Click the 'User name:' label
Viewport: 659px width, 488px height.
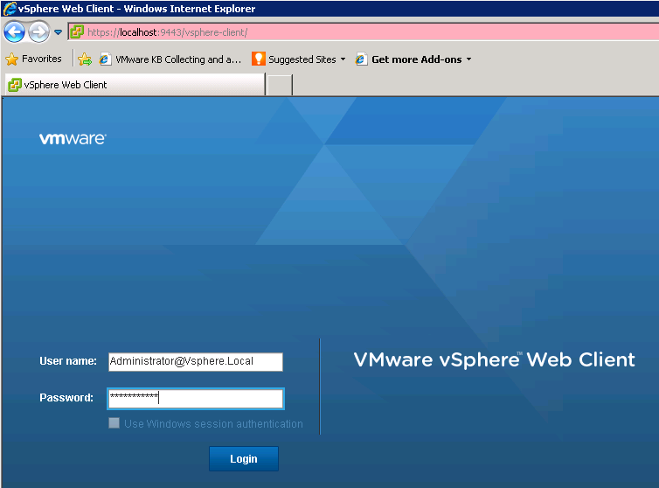(x=68, y=361)
